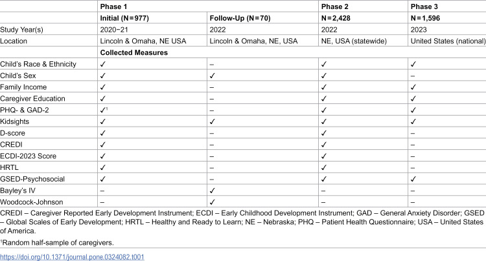Image resolution: width=486 pixels, height=261 pixels.
Task: Click the Child's Race & Ethnicity Phase 3 checkmark
Action: pyautogui.click(x=413, y=64)
